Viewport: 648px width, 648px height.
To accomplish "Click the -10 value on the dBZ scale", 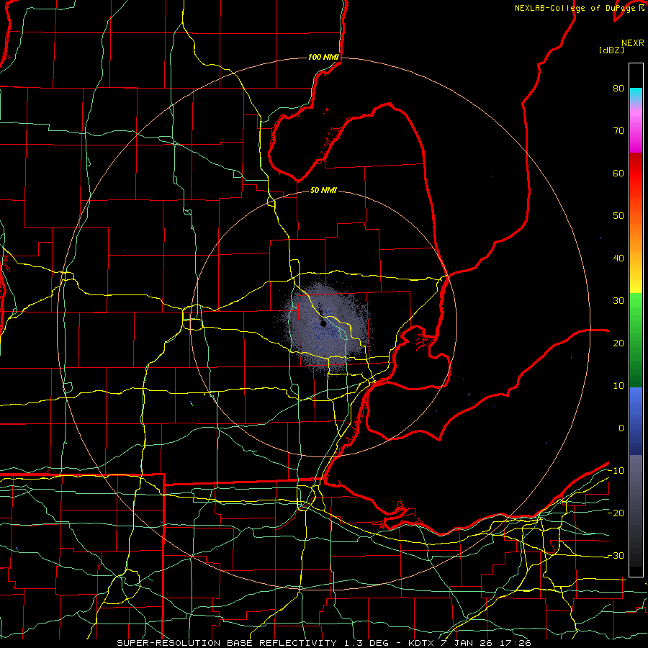I will click(616, 471).
